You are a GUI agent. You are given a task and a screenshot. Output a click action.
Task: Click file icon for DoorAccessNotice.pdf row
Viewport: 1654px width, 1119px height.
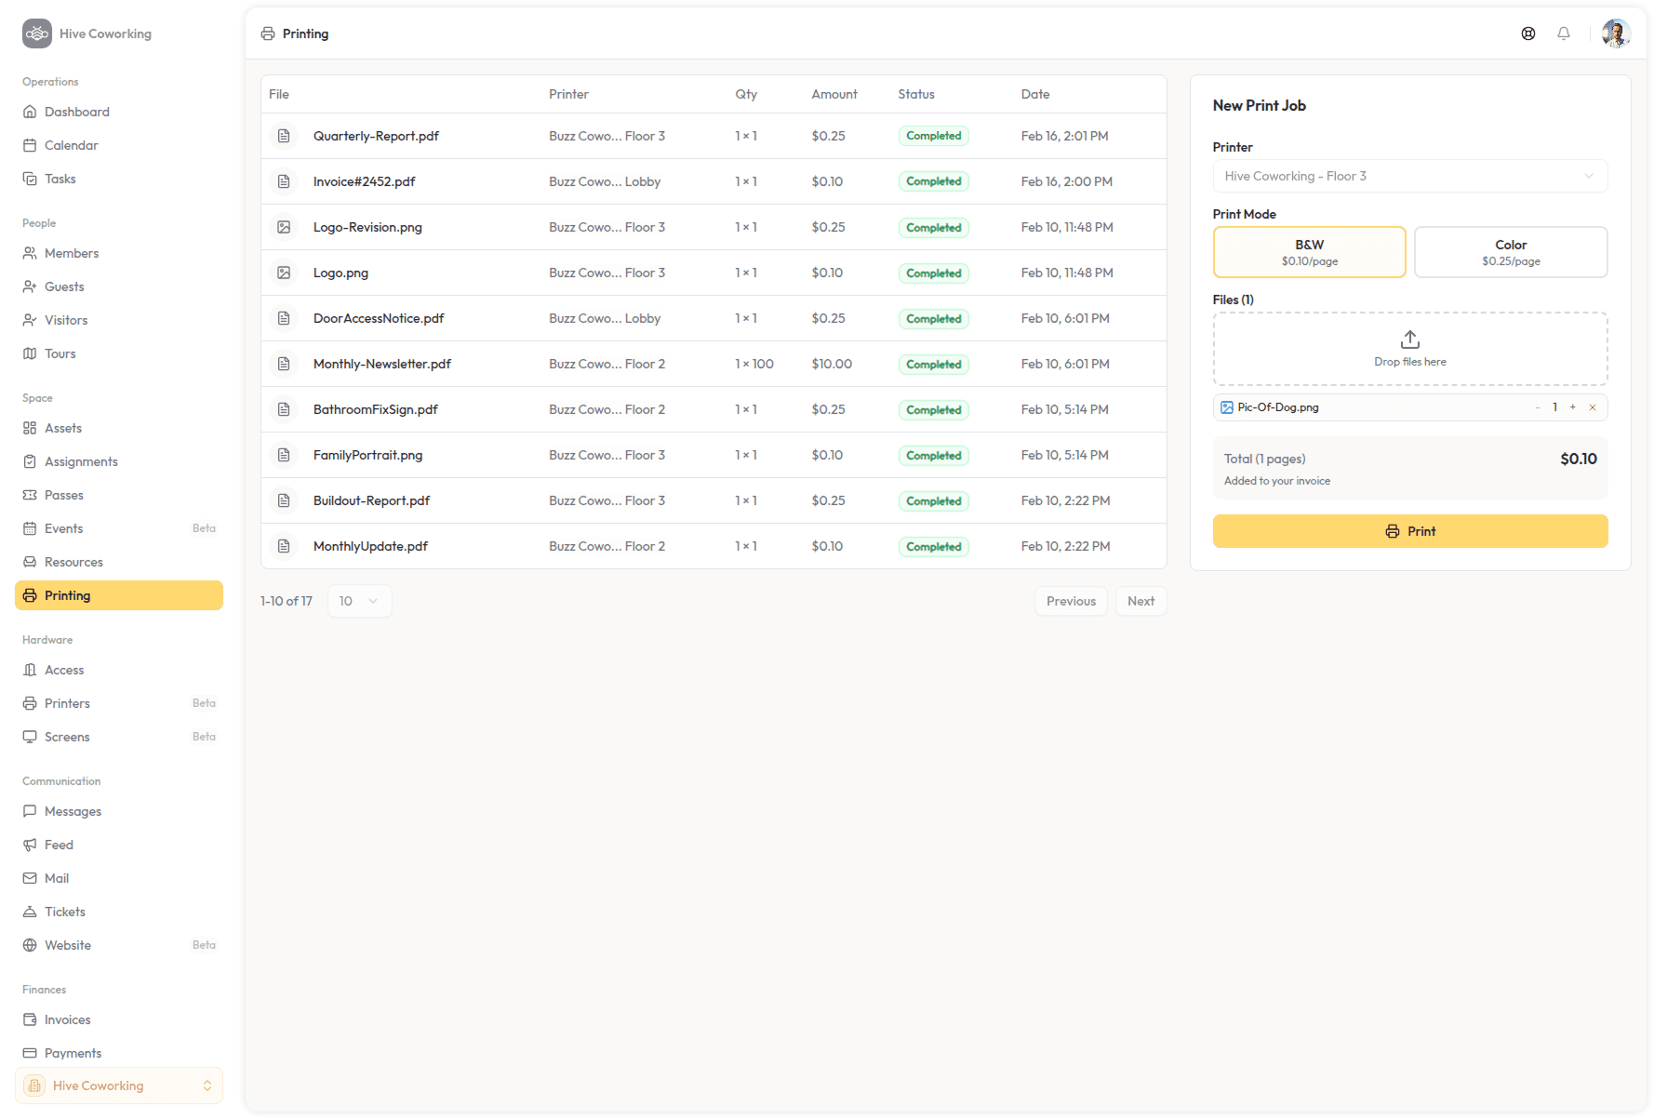pyautogui.click(x=284, y=318)
